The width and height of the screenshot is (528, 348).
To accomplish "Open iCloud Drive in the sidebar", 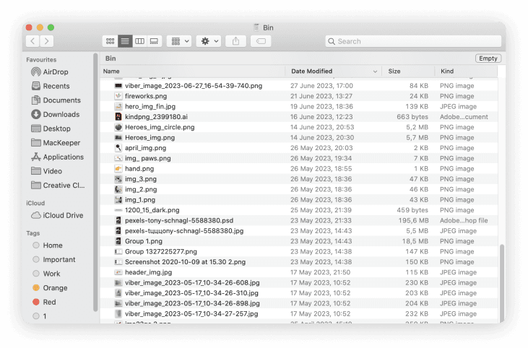I will pos(63,215).
